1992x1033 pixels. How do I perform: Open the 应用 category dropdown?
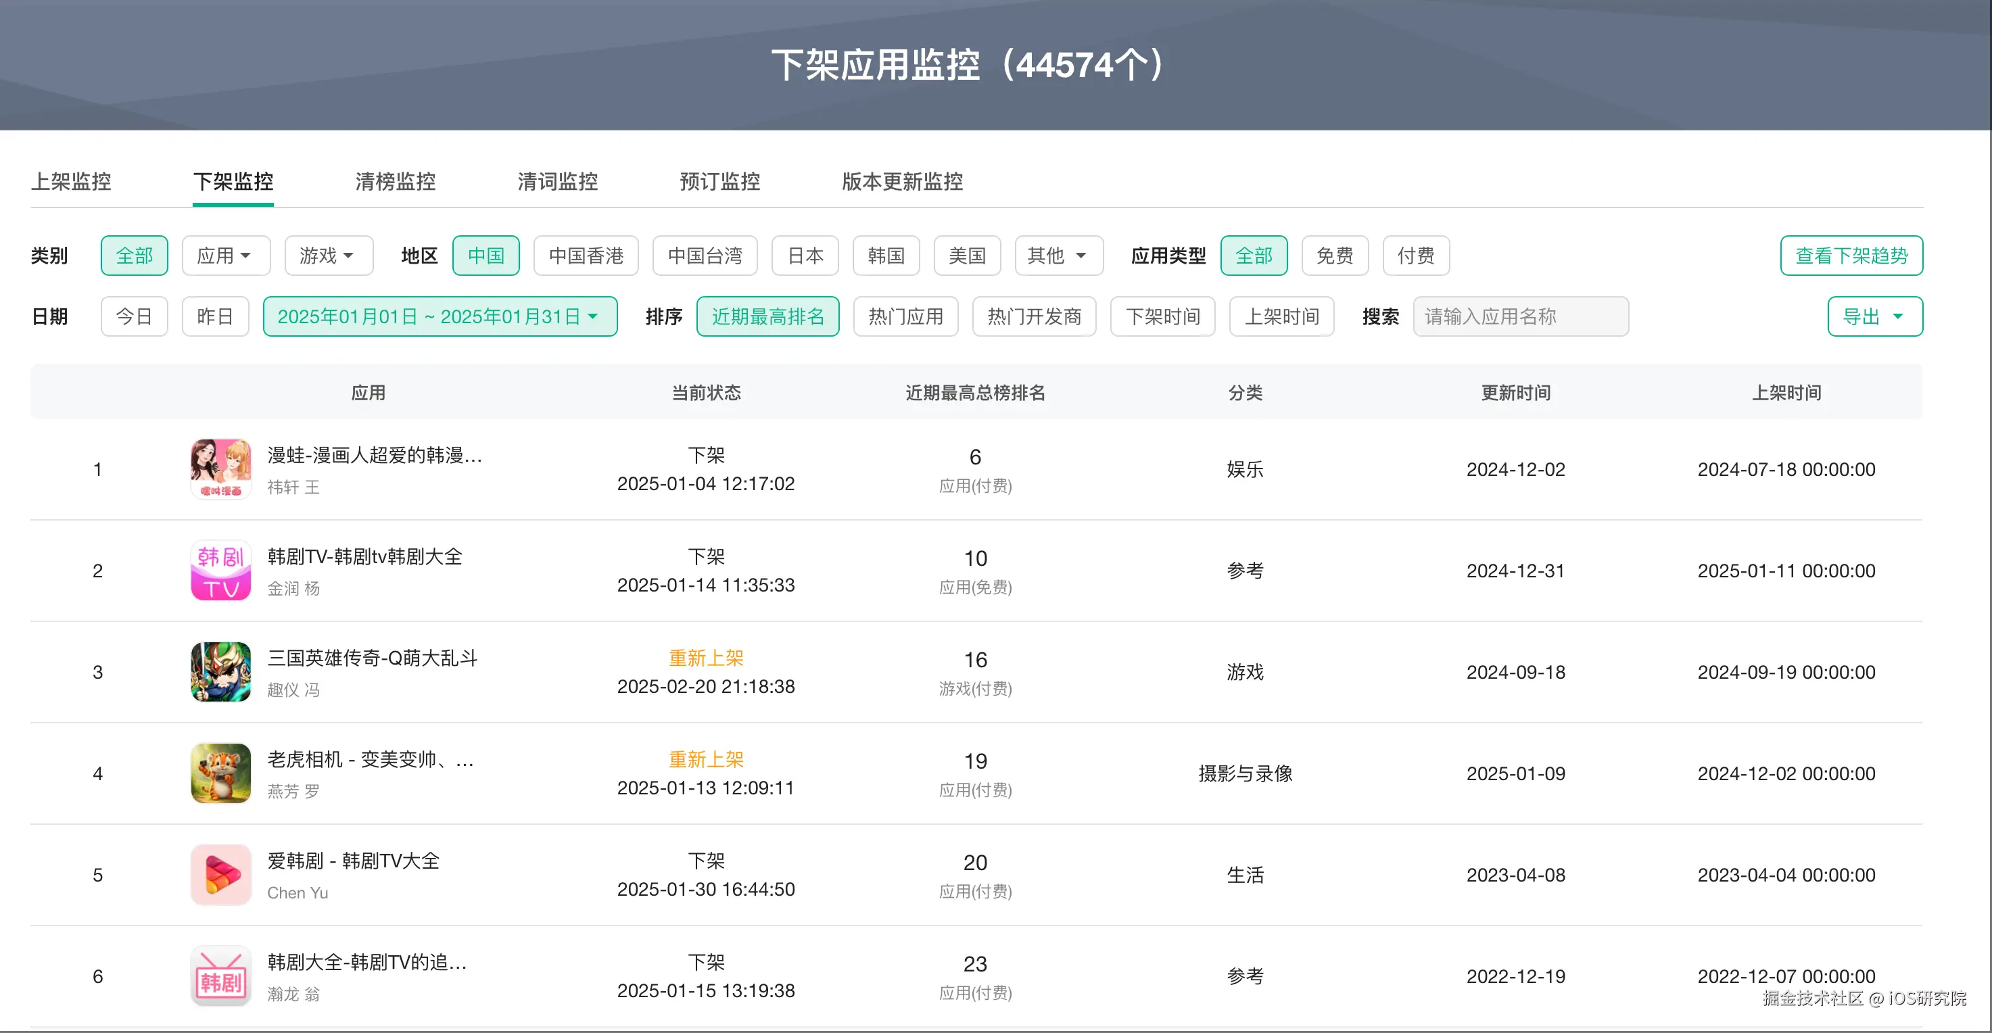226,255
